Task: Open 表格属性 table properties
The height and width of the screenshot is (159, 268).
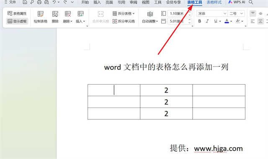Action: click(x=17, y=13)
